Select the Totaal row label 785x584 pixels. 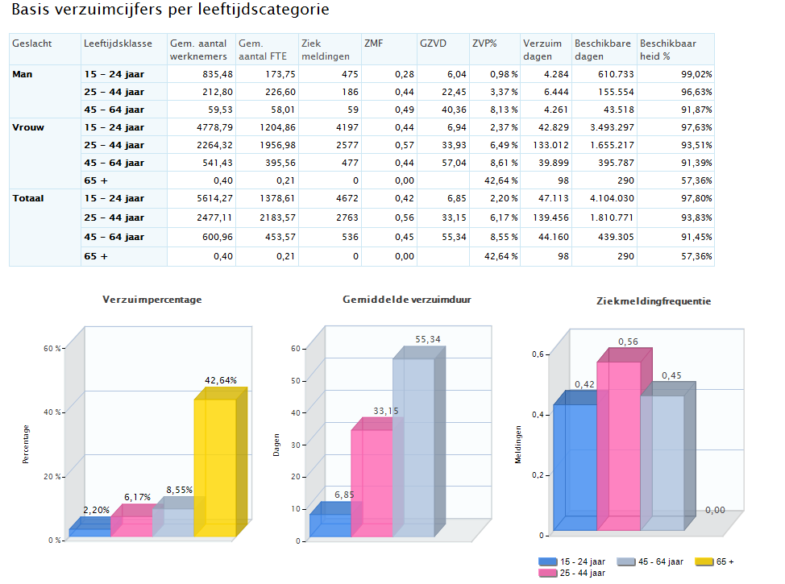point(28,198)
